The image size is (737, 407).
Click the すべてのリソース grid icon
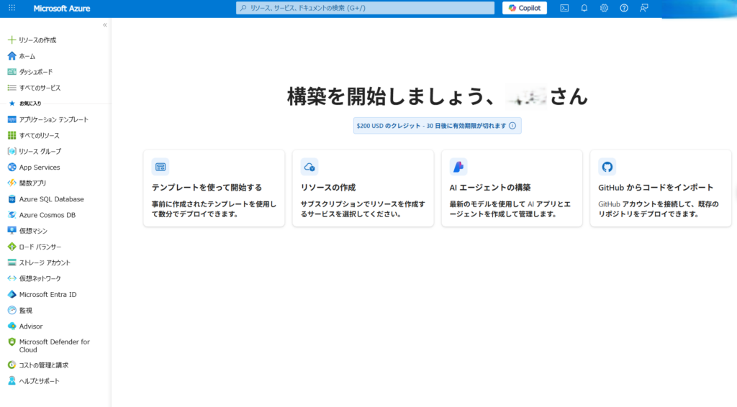[x=12, y=136]
